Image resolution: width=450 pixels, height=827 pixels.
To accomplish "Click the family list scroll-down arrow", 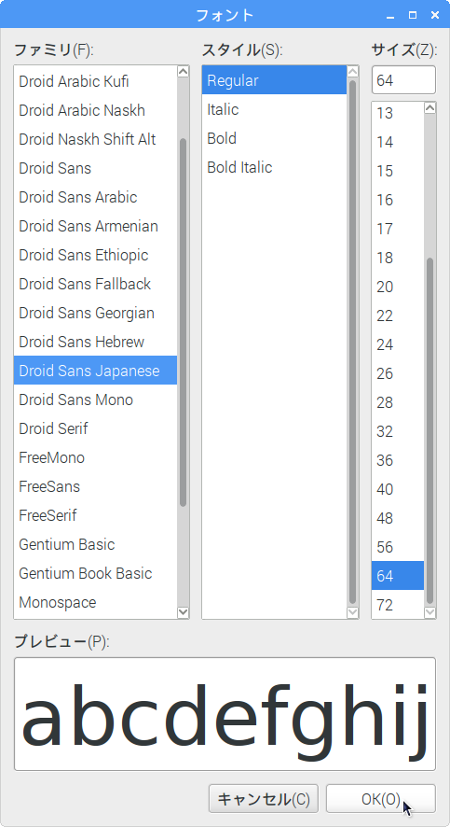I will [x=184, y=611].
